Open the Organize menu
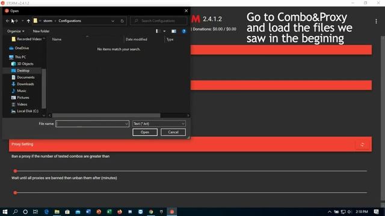 [x=16, y=31]
